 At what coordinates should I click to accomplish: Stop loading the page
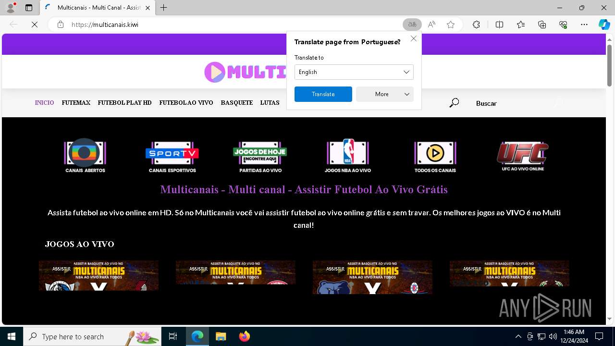(35, 25)
